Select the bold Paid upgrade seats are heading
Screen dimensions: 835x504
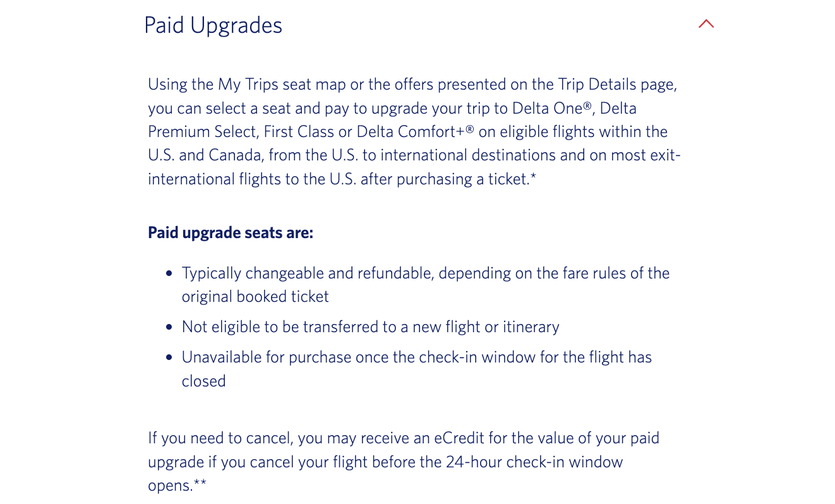coord(230,232)
